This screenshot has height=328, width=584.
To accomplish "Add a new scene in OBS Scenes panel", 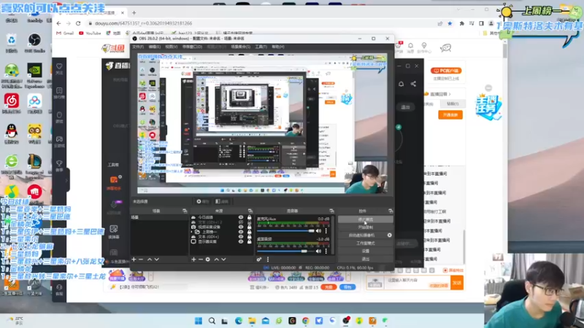I will [134, 259].
